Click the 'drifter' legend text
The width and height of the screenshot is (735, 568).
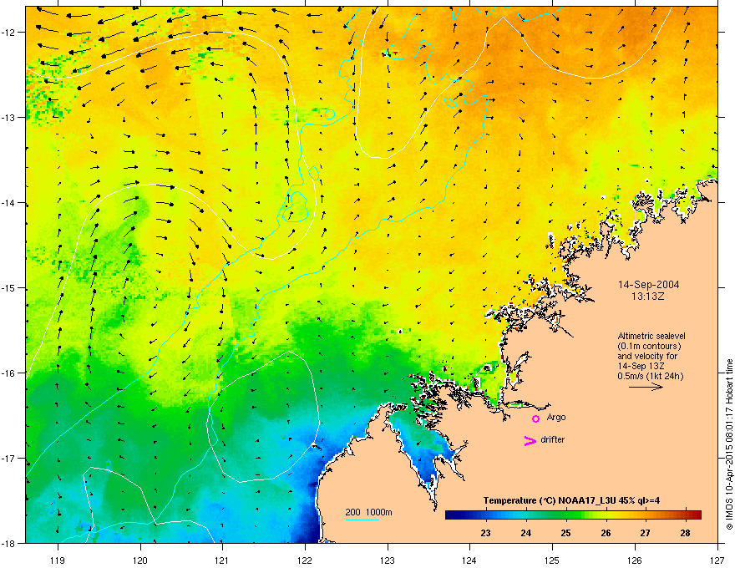tap(553, 439)
